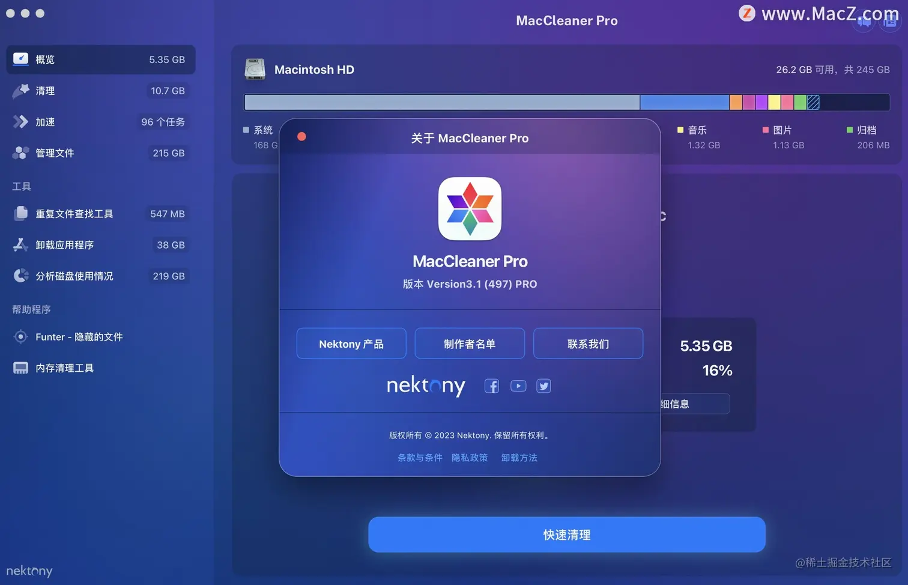Click the Macintosh HD drive icon
The image size is (908, 585).
[255, 69]
